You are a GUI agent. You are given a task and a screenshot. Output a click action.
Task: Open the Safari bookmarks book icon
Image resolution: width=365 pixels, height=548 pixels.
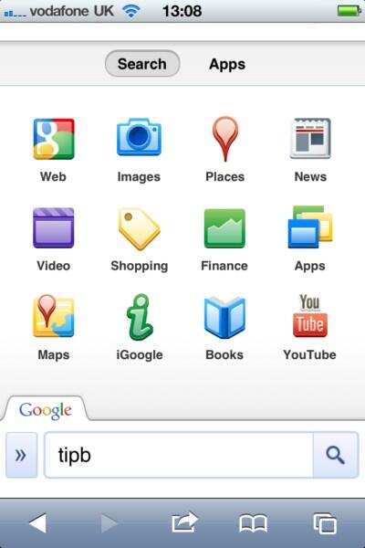click(254, 523)
